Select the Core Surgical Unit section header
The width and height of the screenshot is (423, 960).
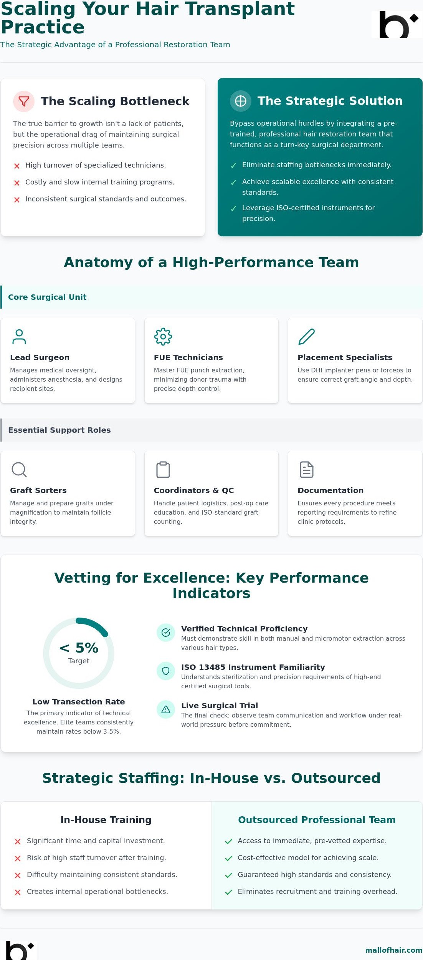211,297
